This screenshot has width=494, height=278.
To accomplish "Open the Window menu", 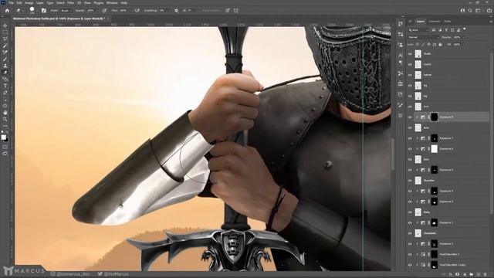I will click(112, 2).
